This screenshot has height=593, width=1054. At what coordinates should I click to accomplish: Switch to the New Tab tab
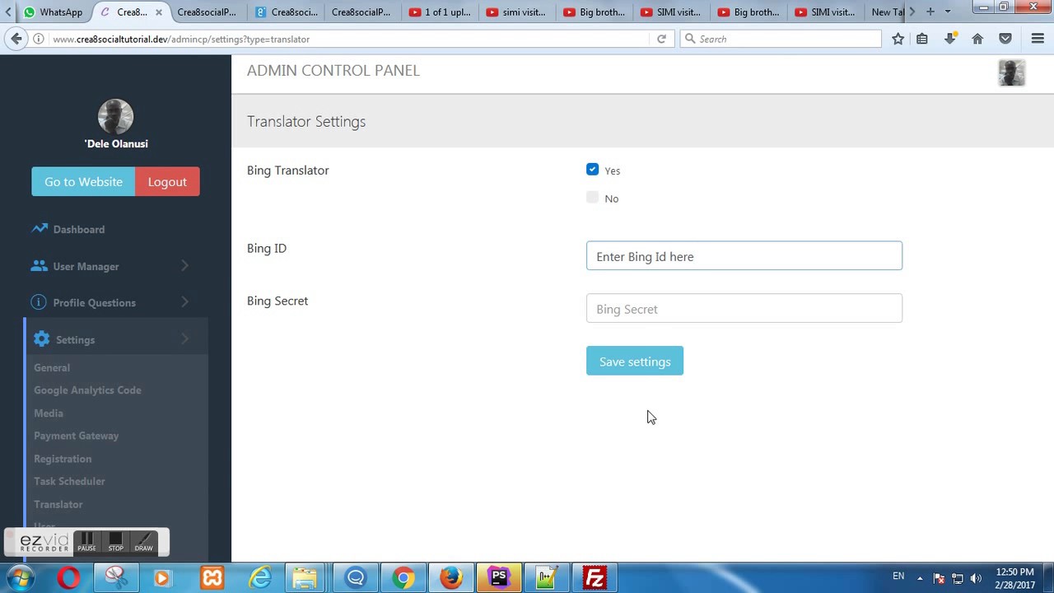(x=887, y=12)
